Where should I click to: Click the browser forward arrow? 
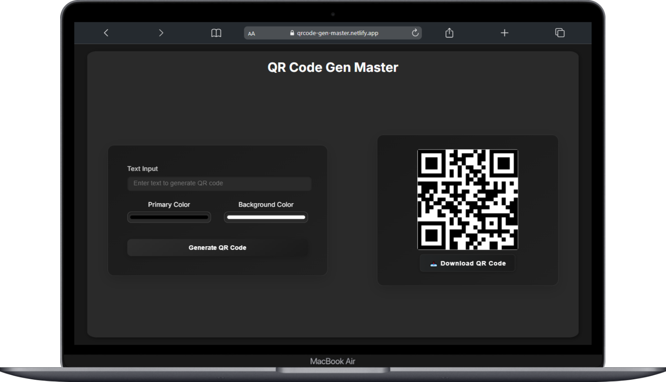click(x=161, y=33)
